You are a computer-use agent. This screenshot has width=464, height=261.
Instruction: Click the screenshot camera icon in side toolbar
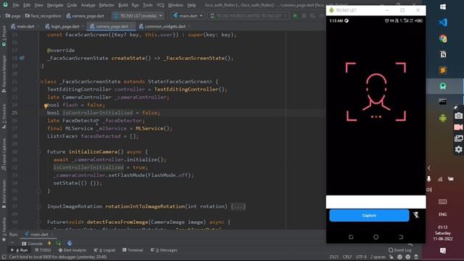tap(458, 116)
